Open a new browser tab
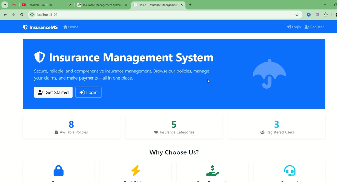337x182 pixels. tap(190, 5)
